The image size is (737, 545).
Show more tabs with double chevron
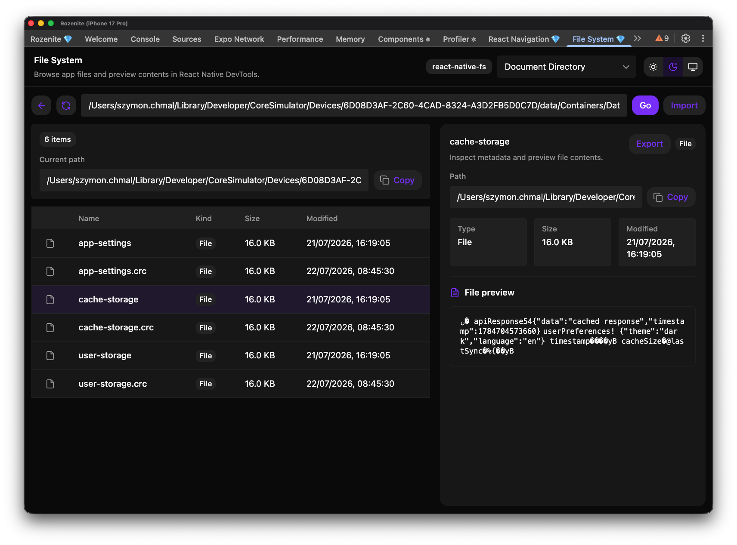pos(638,38)
